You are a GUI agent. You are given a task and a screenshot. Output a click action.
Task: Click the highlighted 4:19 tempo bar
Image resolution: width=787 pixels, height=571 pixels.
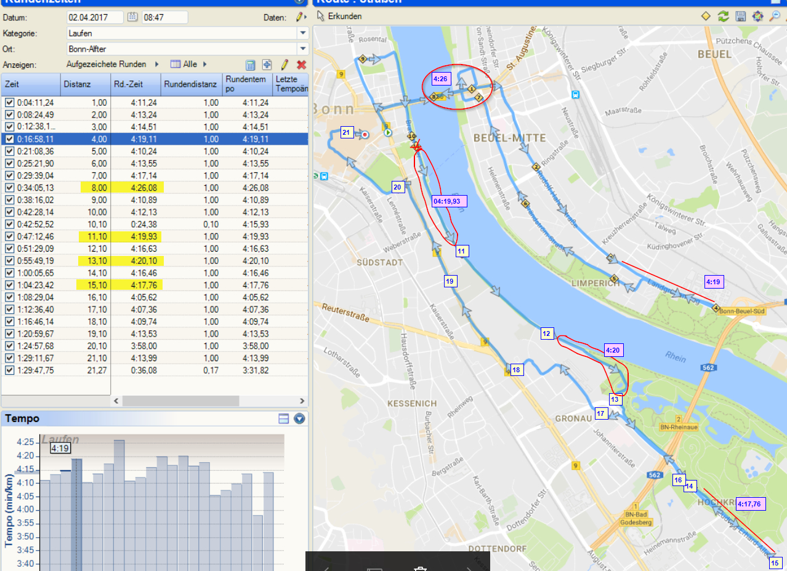point(76,514)
